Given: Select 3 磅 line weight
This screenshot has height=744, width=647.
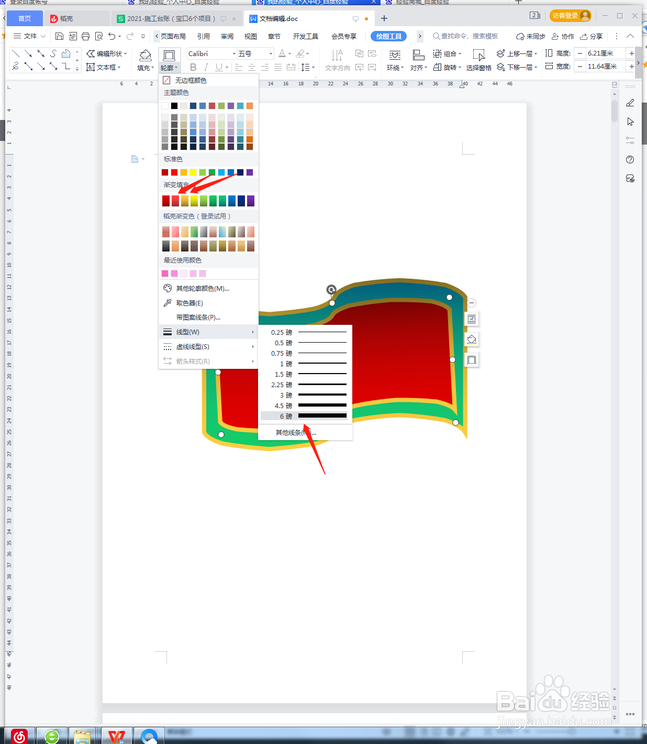Looking at the screenshot, I should tap(305, 395).
